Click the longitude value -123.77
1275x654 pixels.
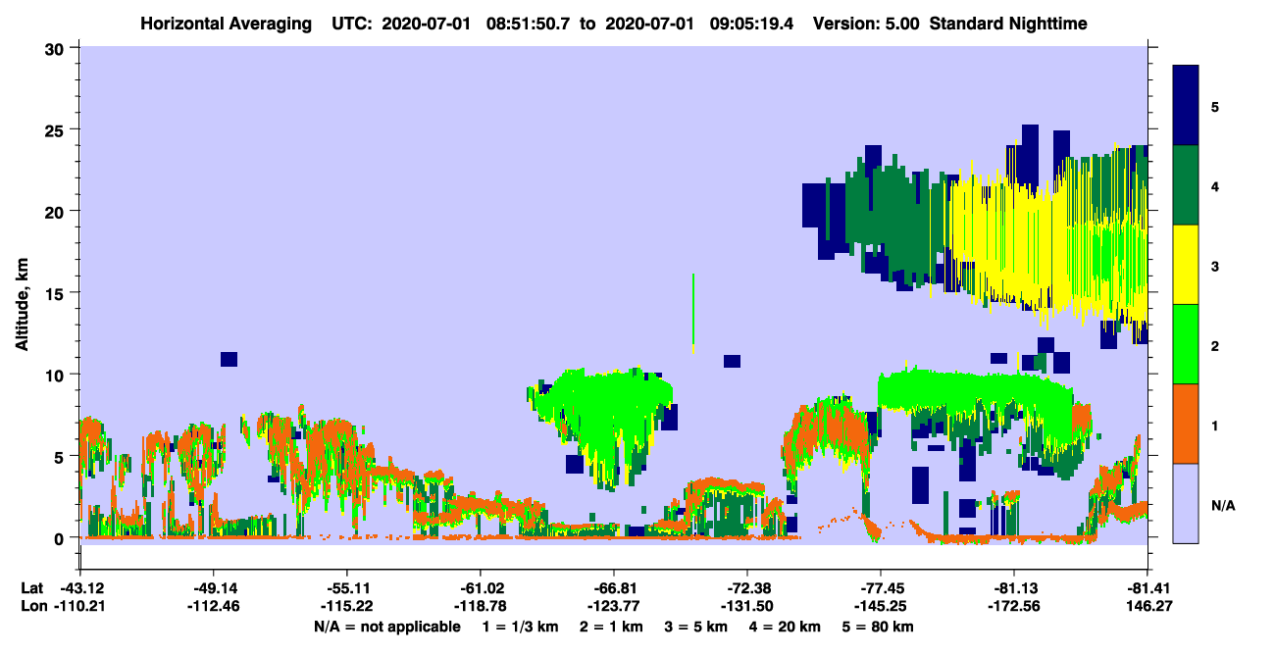[614, 606]
